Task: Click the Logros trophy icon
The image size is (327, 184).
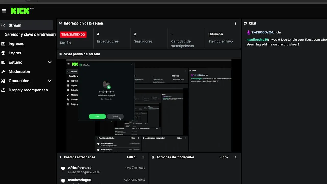Action: point(3,53)
